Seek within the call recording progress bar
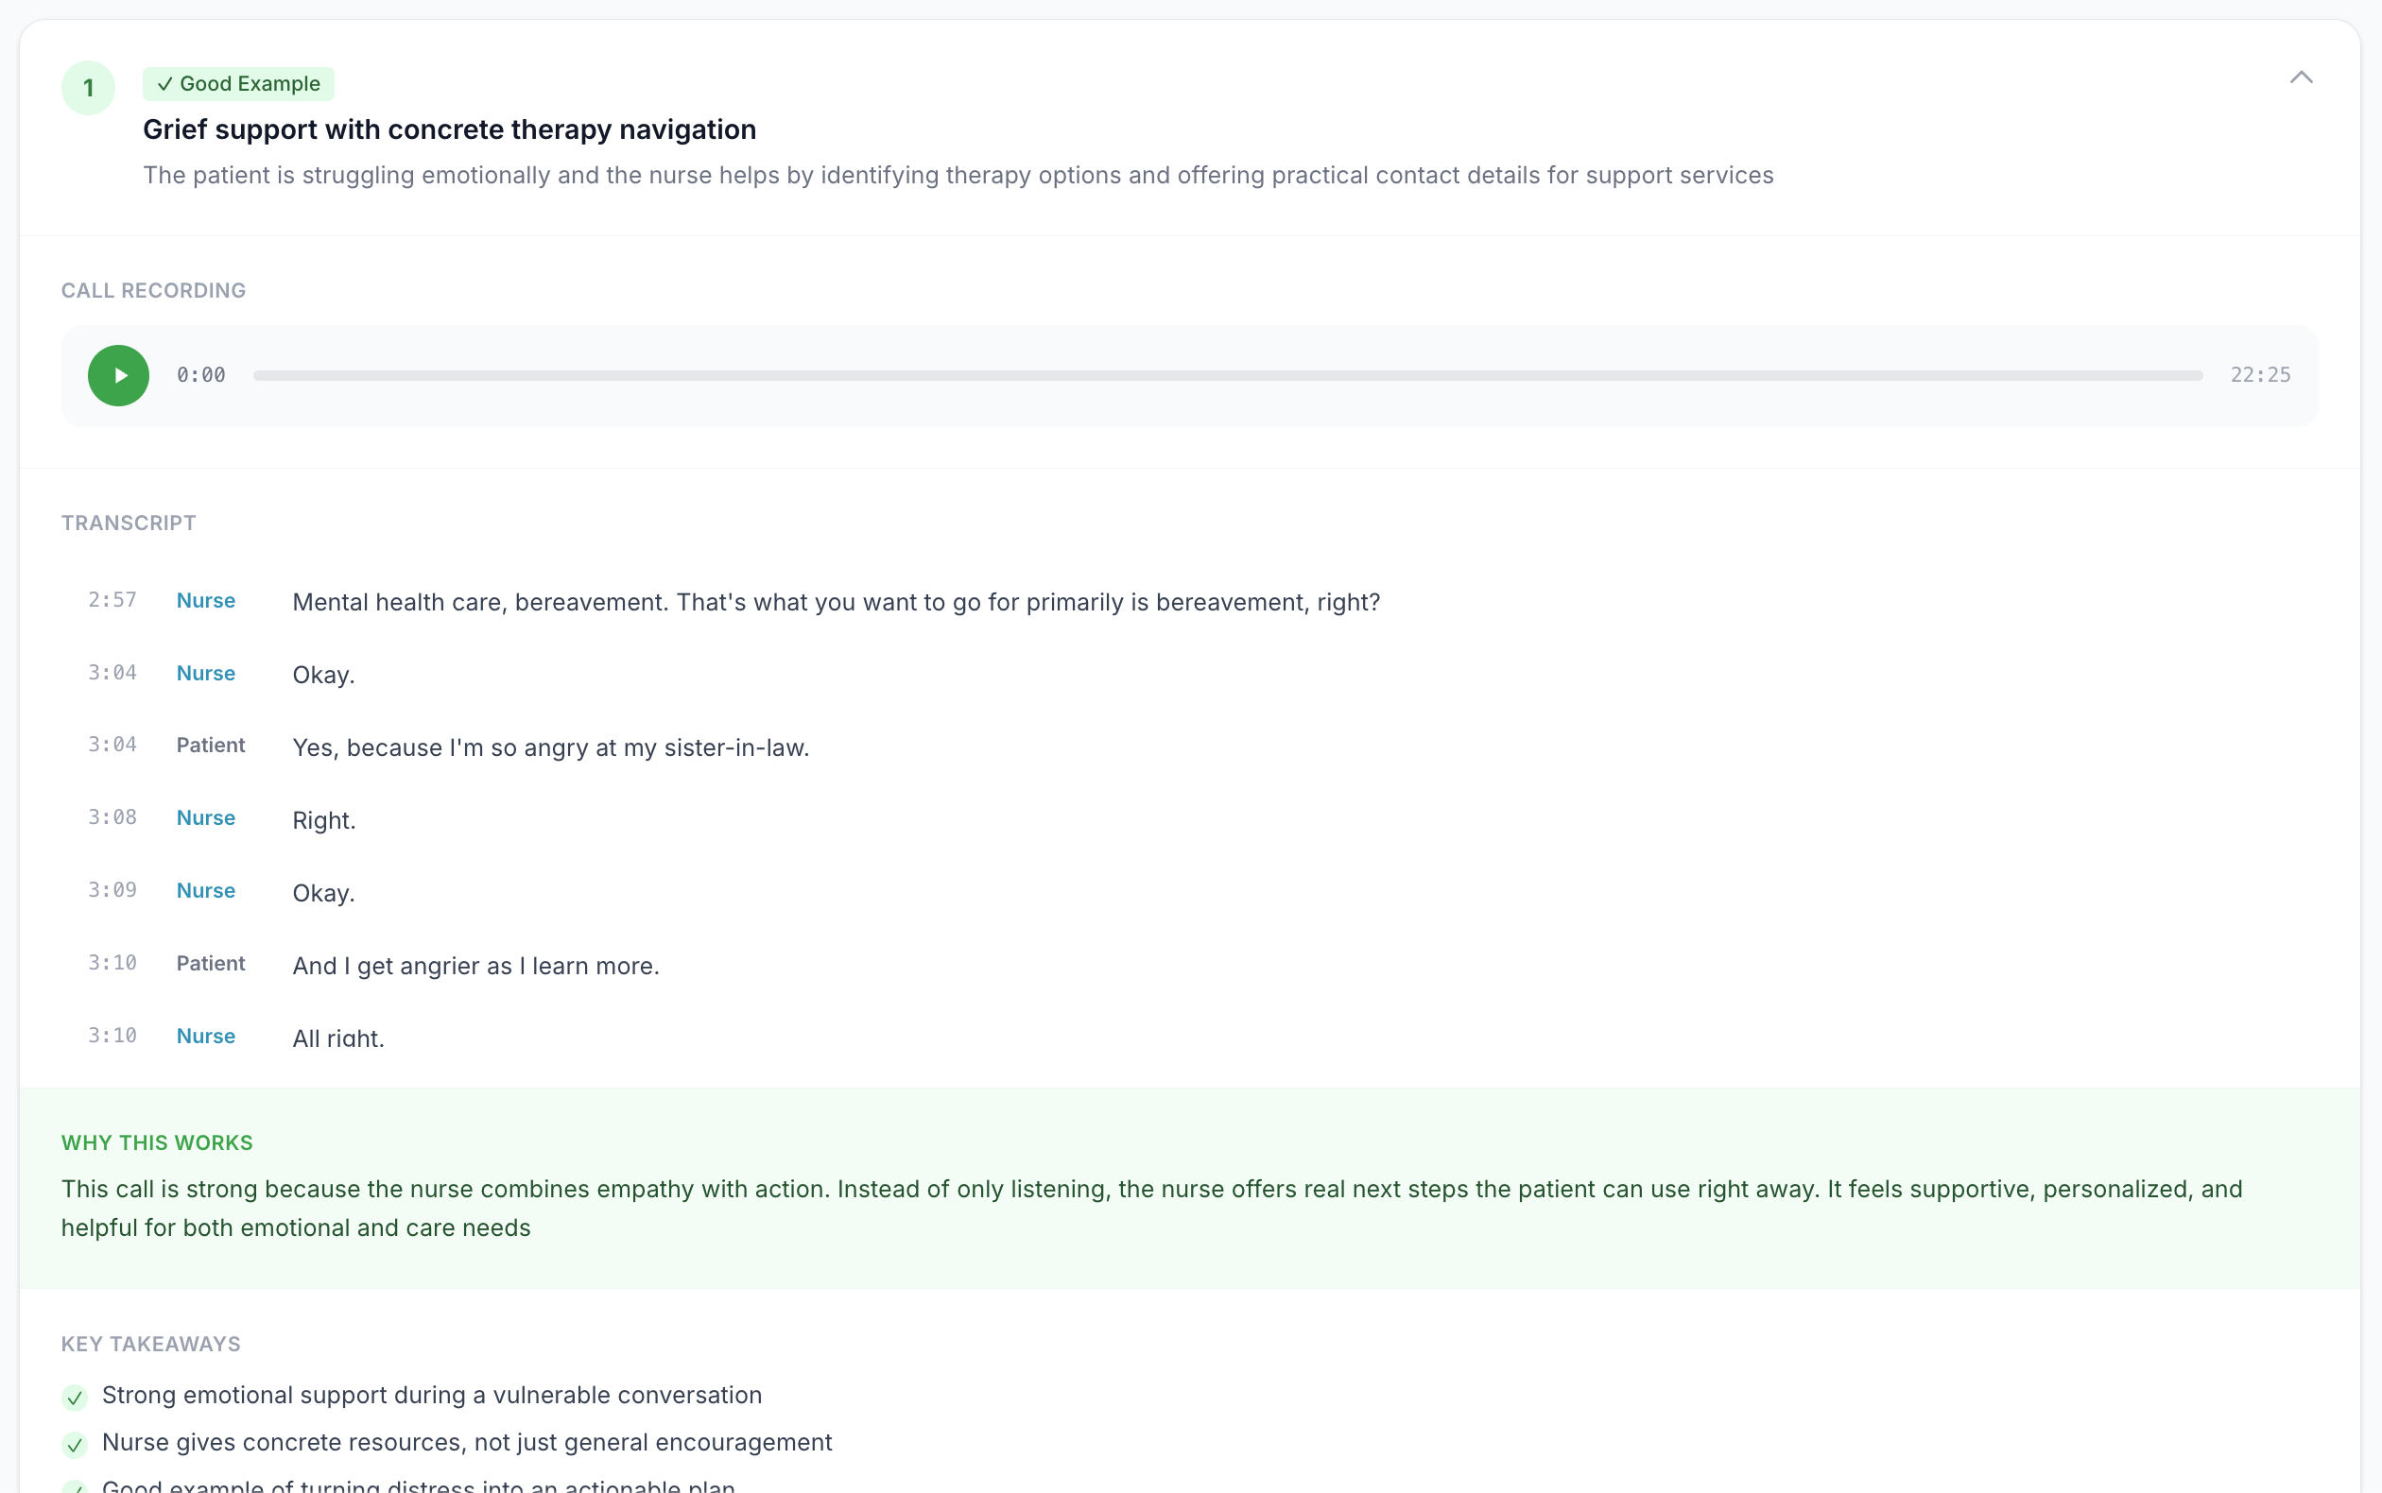The height and width of the screenshot is (1493, 2382). 1228,375
